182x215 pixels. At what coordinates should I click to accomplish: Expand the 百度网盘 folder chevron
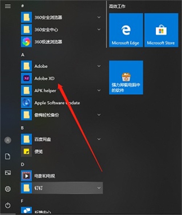(99, 139)
